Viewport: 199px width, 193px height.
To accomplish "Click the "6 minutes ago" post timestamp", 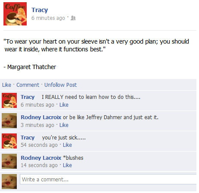I will pyautogui.click(x=48, y=18).
